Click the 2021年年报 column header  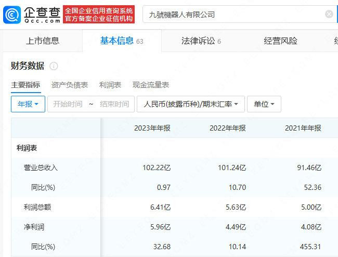(303, 128)
